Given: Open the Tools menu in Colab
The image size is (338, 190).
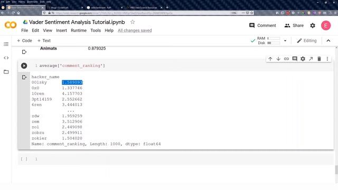Looking at the screenshot, I should tap(96, 31).
